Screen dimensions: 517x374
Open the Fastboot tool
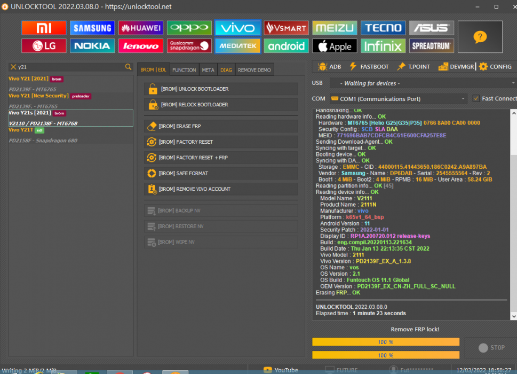coord(369,67)
